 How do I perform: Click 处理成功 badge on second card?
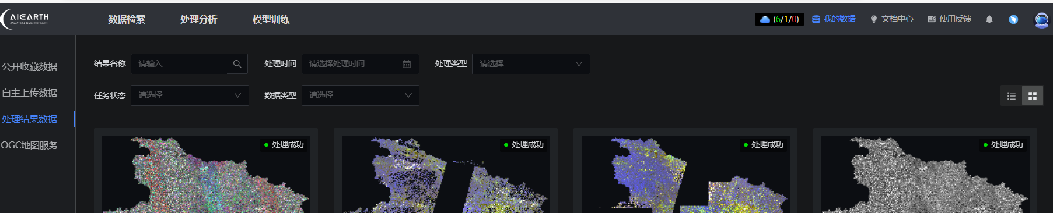click(x=524, y=144)
